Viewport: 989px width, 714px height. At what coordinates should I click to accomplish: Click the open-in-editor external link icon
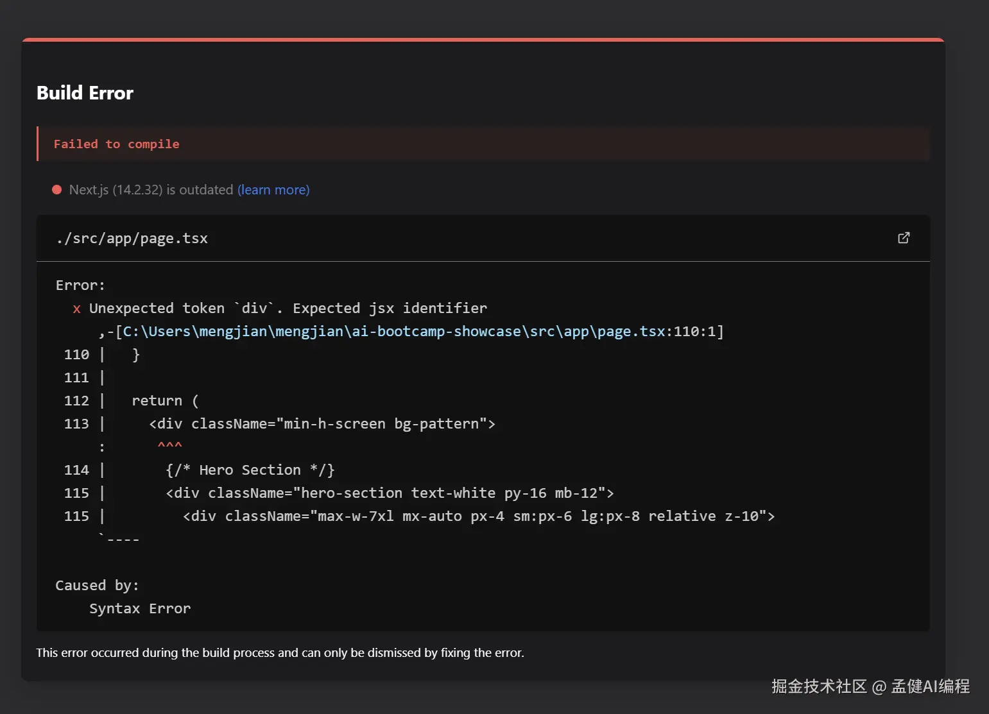903,238
